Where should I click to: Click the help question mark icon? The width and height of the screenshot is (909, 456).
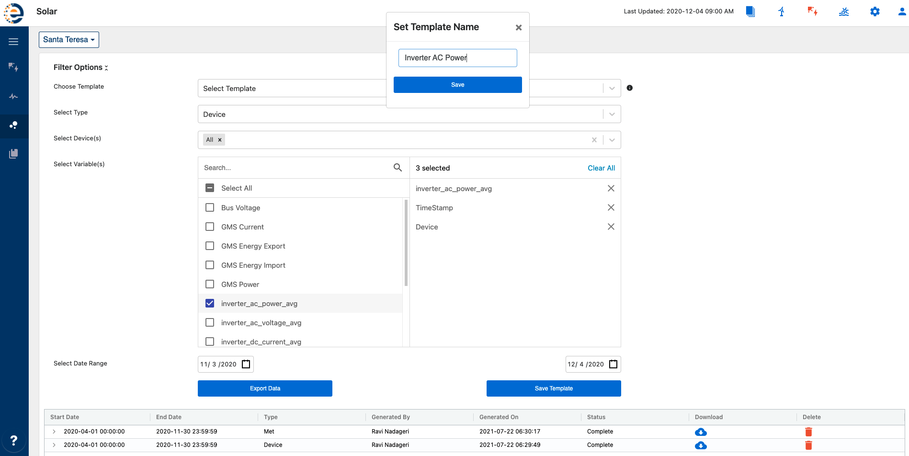[x=13, y=440]
